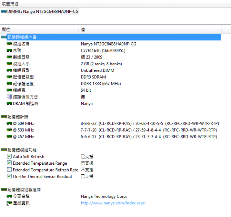
Task: Select the 無 error detection value
Action: (x=83, y=97)
